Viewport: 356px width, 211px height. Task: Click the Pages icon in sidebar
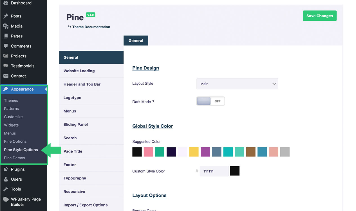[6, 36]
